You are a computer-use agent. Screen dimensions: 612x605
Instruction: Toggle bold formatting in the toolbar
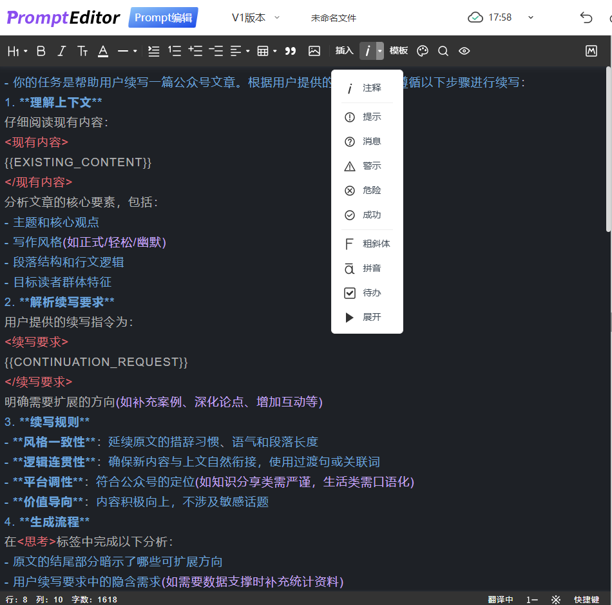(41, 51)
